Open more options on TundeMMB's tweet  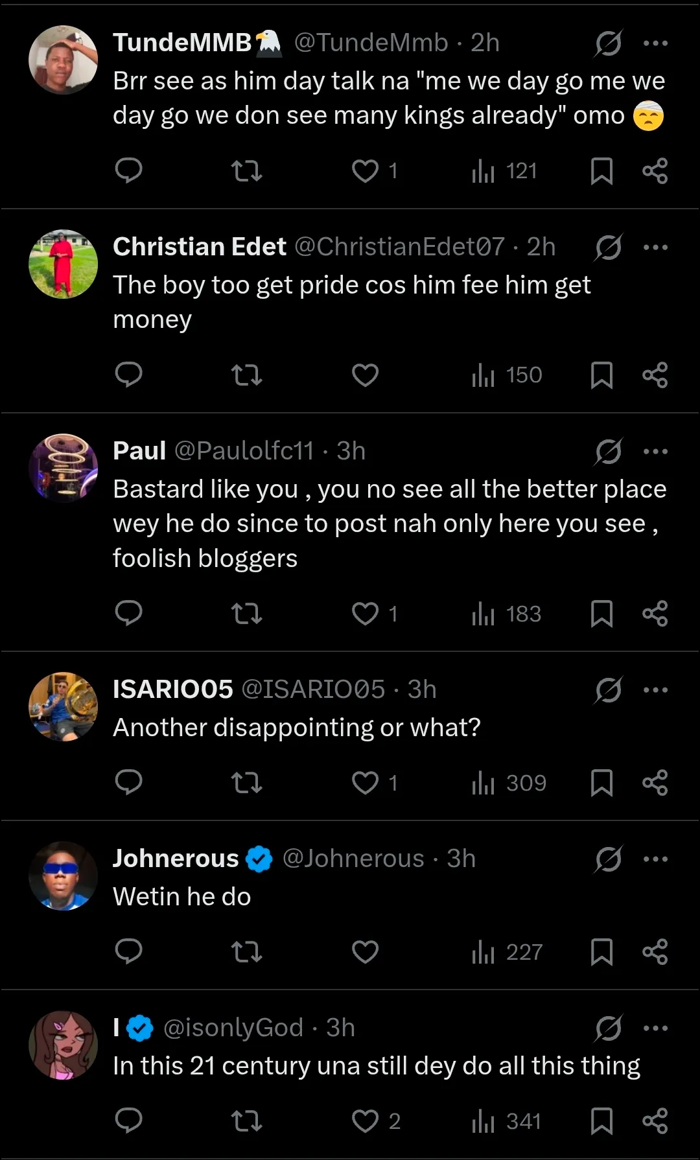(655, 43)
